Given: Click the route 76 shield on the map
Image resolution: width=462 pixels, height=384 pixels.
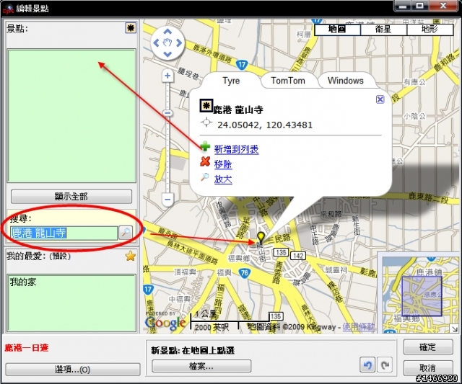Looking at the screenshot, I should [245, 273].
